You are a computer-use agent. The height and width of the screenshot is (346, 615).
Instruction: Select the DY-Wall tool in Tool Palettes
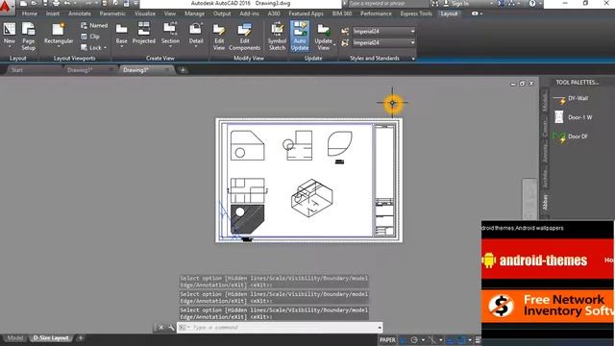(570, 99)
